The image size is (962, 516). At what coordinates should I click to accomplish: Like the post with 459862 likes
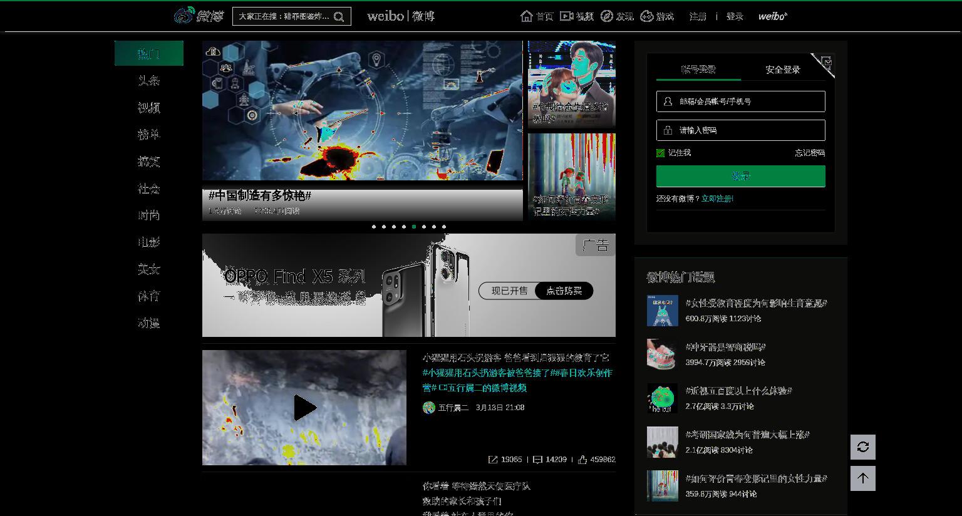point(582,460)
